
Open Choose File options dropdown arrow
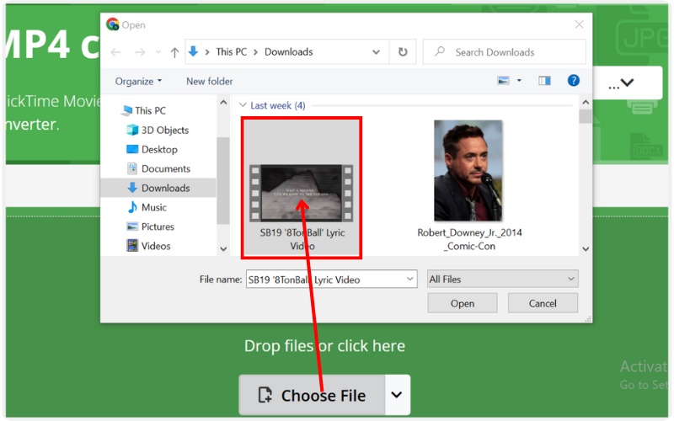(397, 395)
